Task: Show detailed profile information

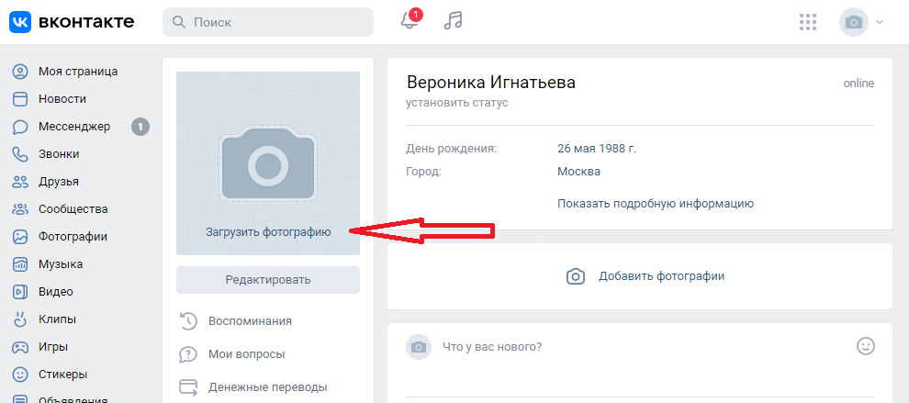Action: (655, 204)
